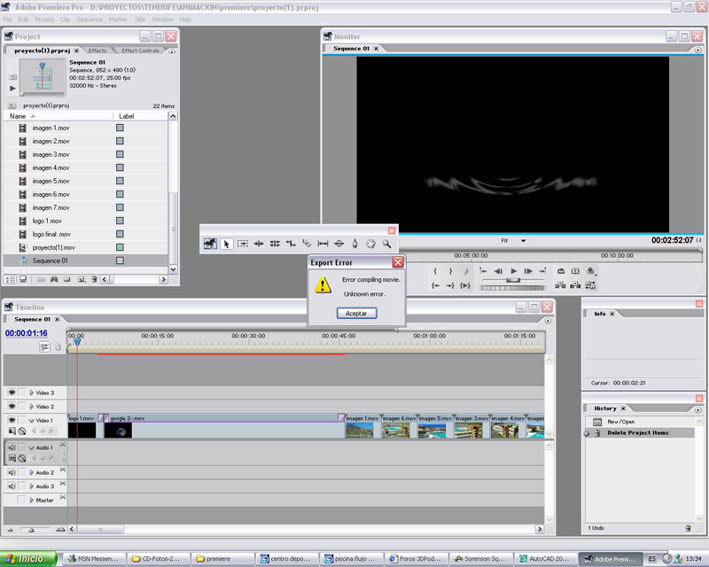Click the Bin folder icon in Project

coord(67,279)
